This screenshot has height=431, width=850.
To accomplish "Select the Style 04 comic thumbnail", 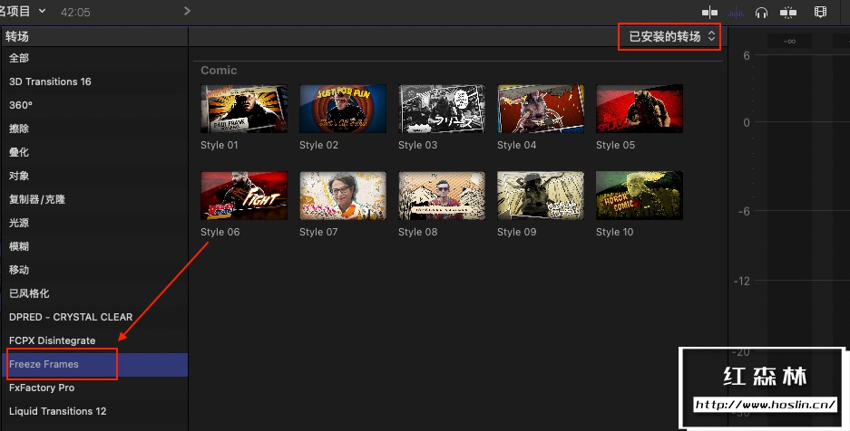I will 541,109.
